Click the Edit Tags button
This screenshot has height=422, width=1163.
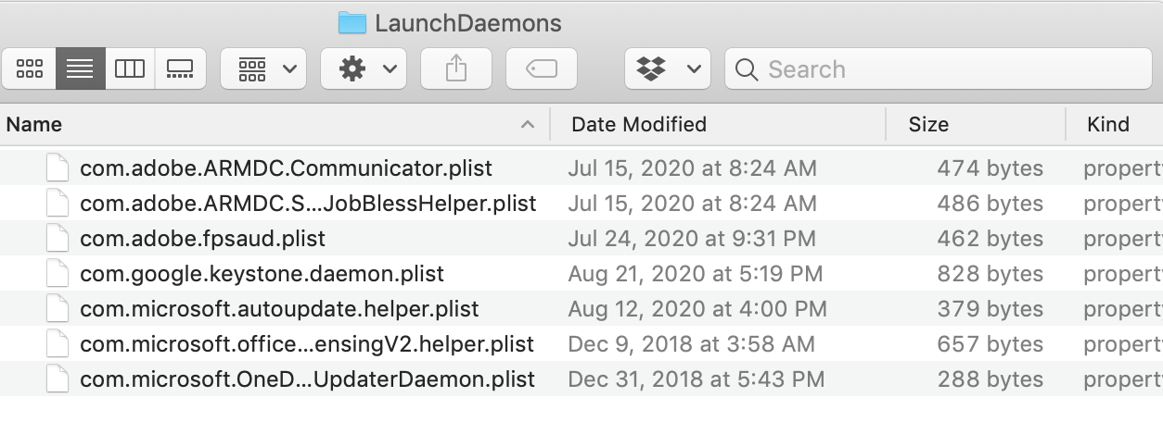[542, 69]
